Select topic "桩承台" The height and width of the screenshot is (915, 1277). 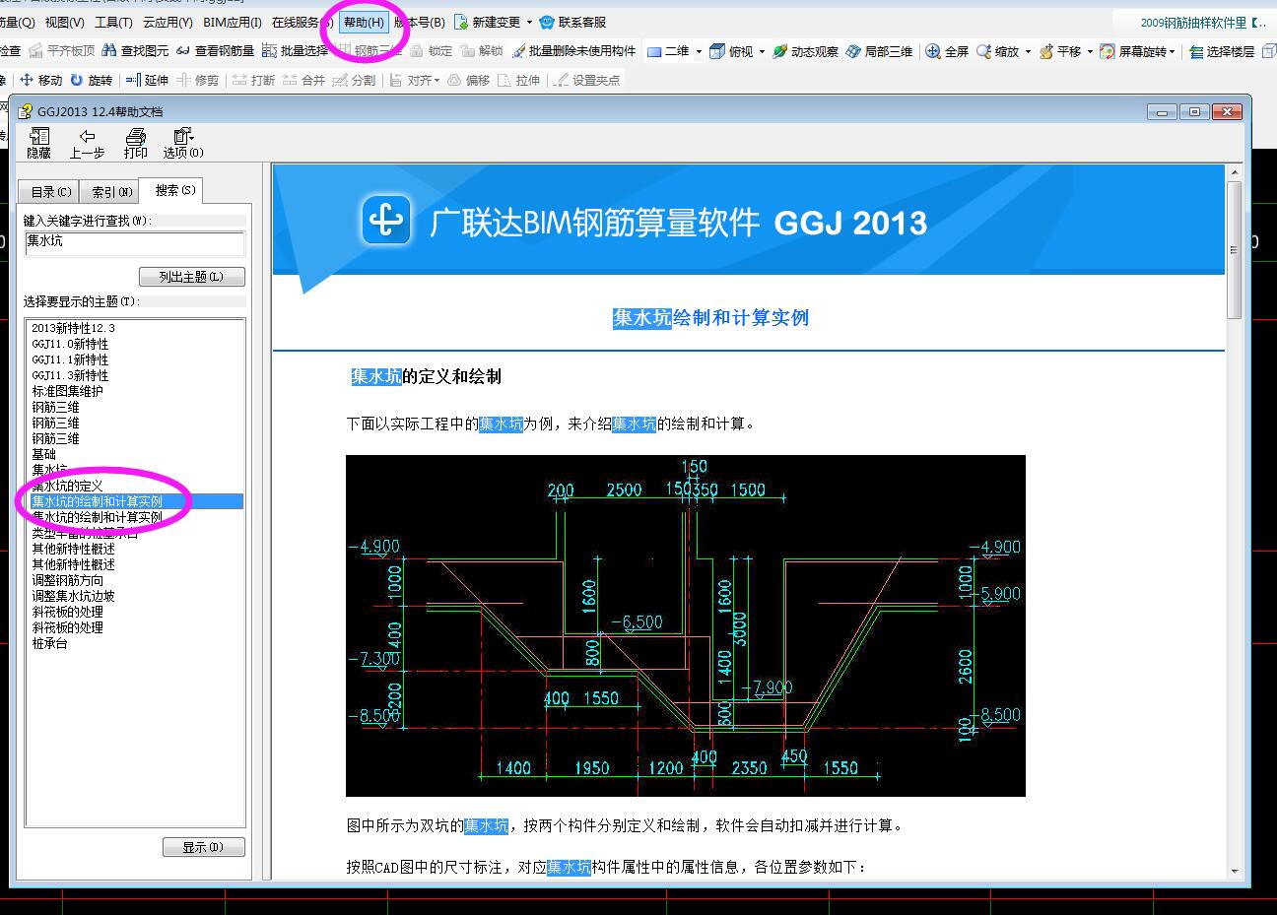tap(49, 643)
